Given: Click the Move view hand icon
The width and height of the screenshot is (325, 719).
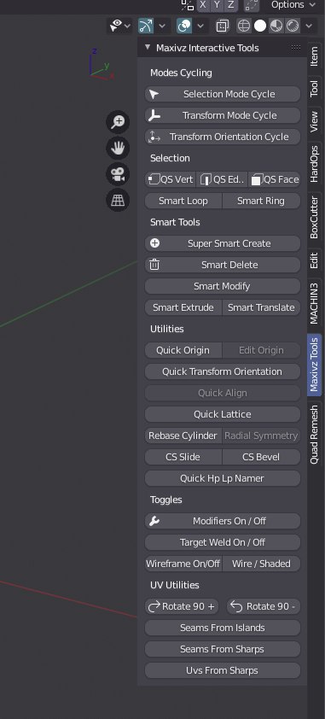Looking at the screenshot, I should click(x=118, y=148).
